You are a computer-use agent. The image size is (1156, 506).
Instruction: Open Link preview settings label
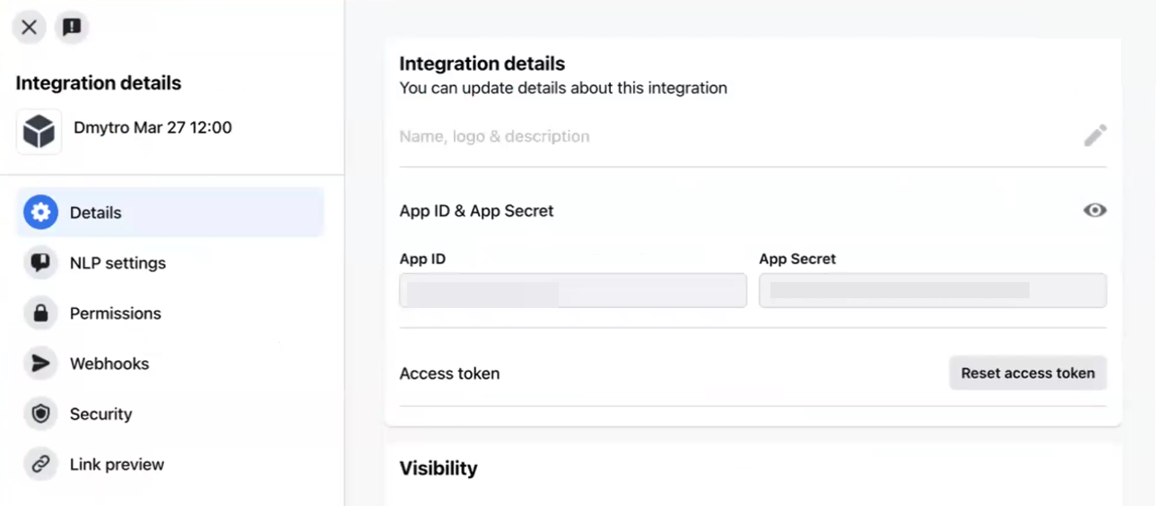click(x=117, y=464)
